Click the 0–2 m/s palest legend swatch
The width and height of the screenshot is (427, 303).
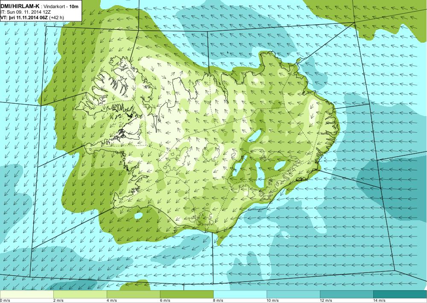[26, 294]
